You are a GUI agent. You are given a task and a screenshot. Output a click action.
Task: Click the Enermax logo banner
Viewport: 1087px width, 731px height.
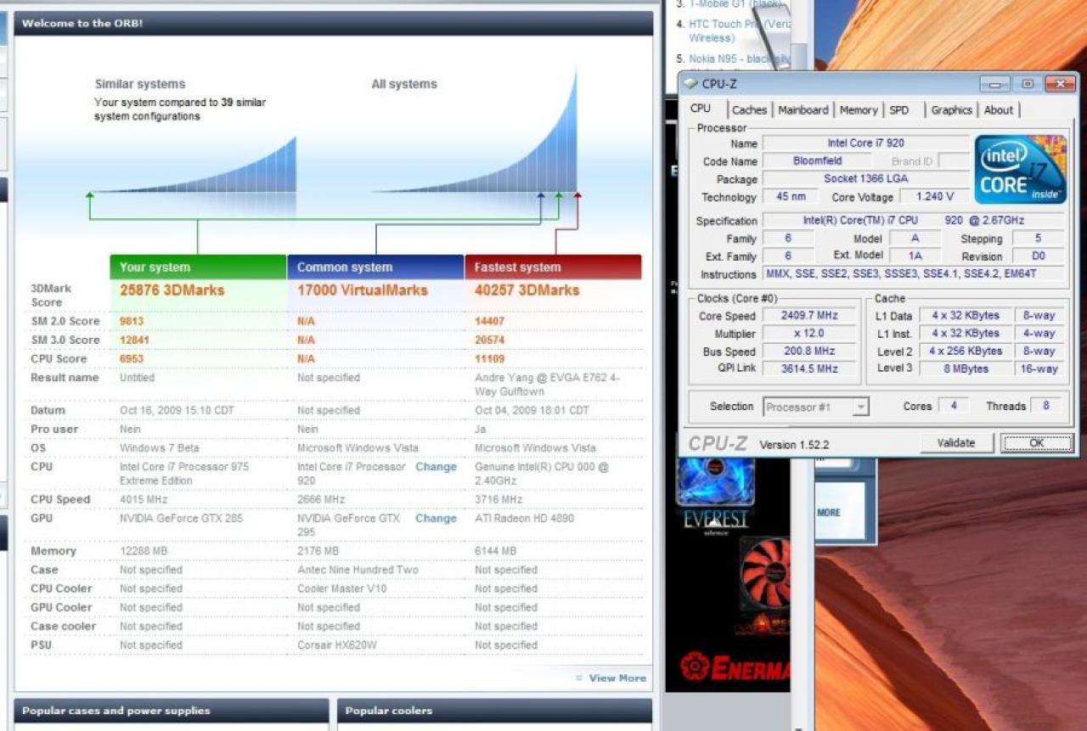point(735,668)
